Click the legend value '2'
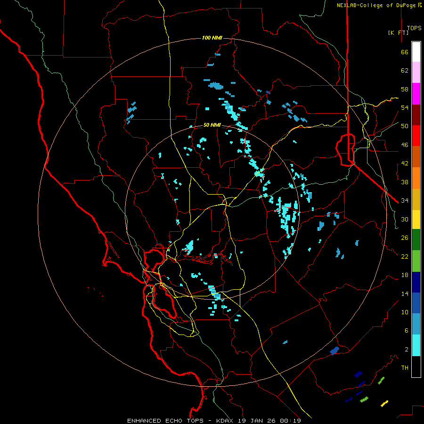 [407, 350]
